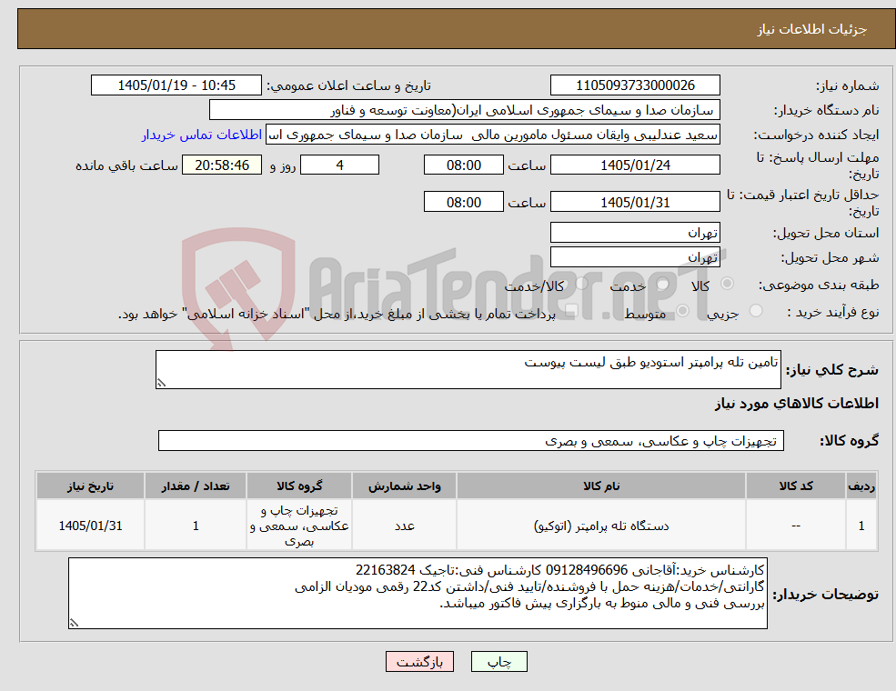Viewport: 896px width, 691px height.
Task: Click the buyer organization name field
Action: [465, 110]
